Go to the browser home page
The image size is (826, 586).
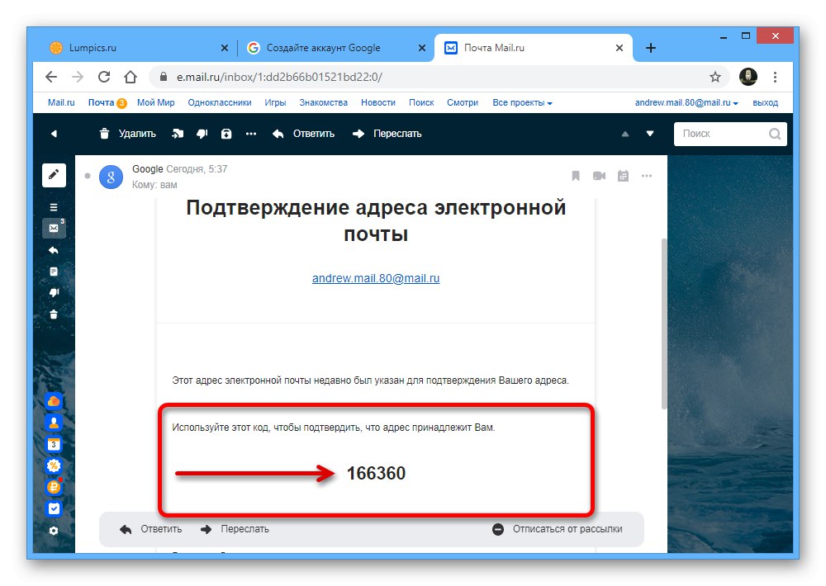point(131,77)
